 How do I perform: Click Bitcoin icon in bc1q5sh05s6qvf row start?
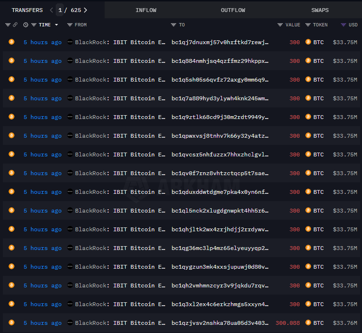click(12, 79)
